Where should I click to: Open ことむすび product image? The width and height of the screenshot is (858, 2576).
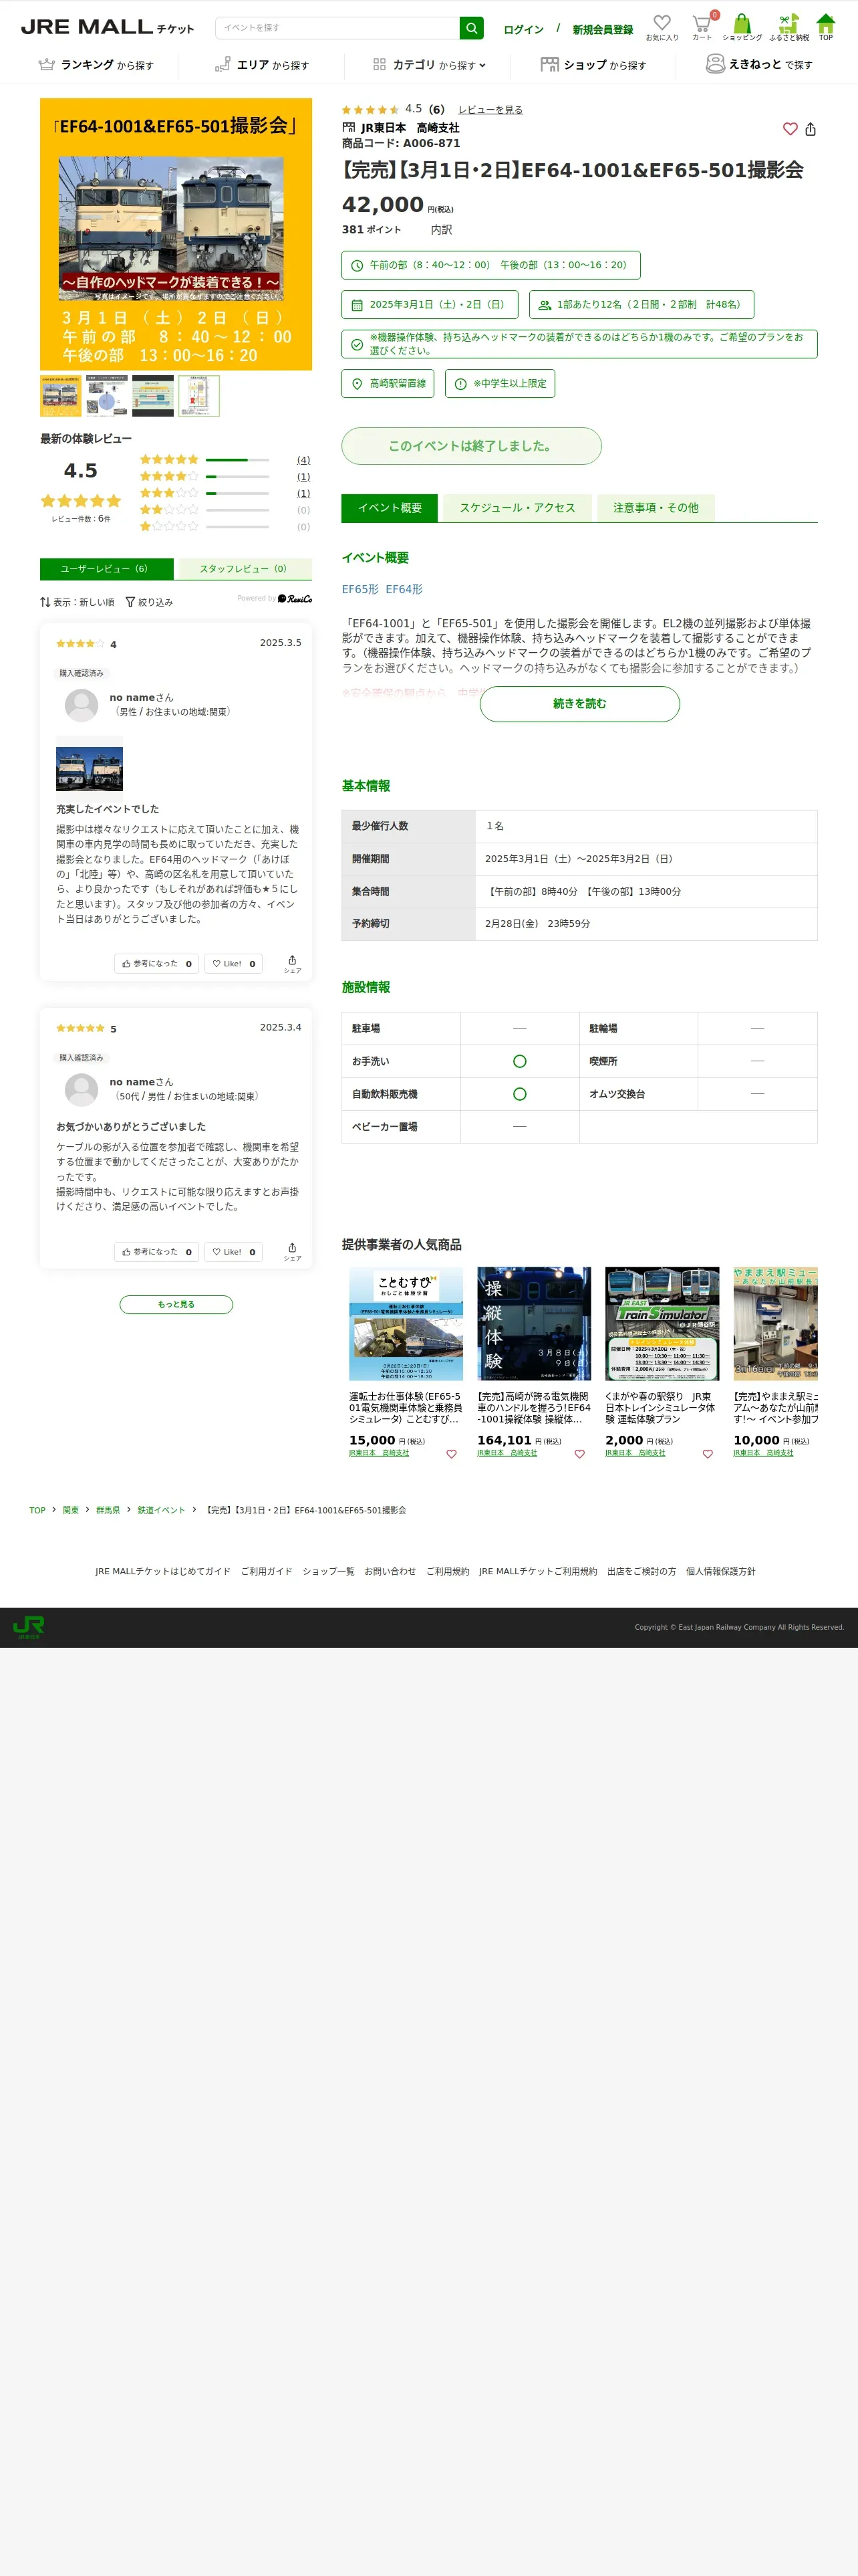[406, 1324]
